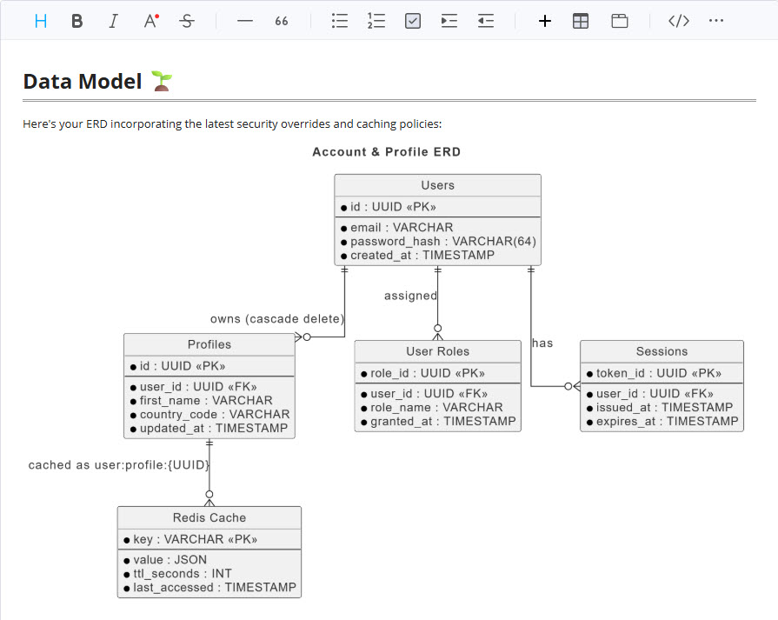
Task: Click last_accessed : TIMESTAMP field
Action: pyautogui.click(x=209, y=588)
